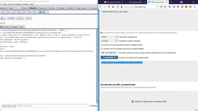Viewport: 198px width, 111px height.
Task: Save page to Pocket icon
Action: tap(161, 7)
